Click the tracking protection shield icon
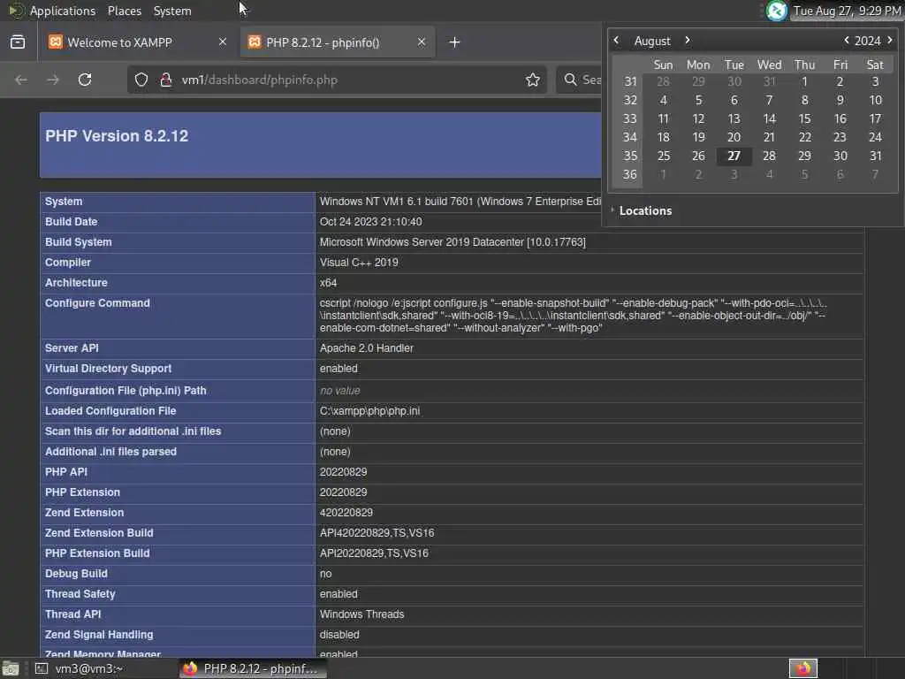The height and width of the screenshot is (679, 905). 141,80
